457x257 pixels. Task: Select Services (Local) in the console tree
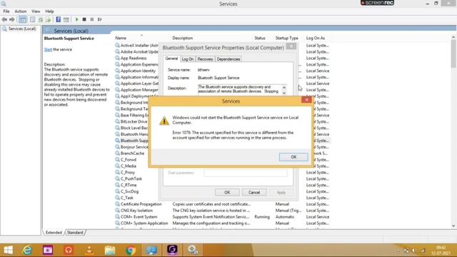(22, 29)
